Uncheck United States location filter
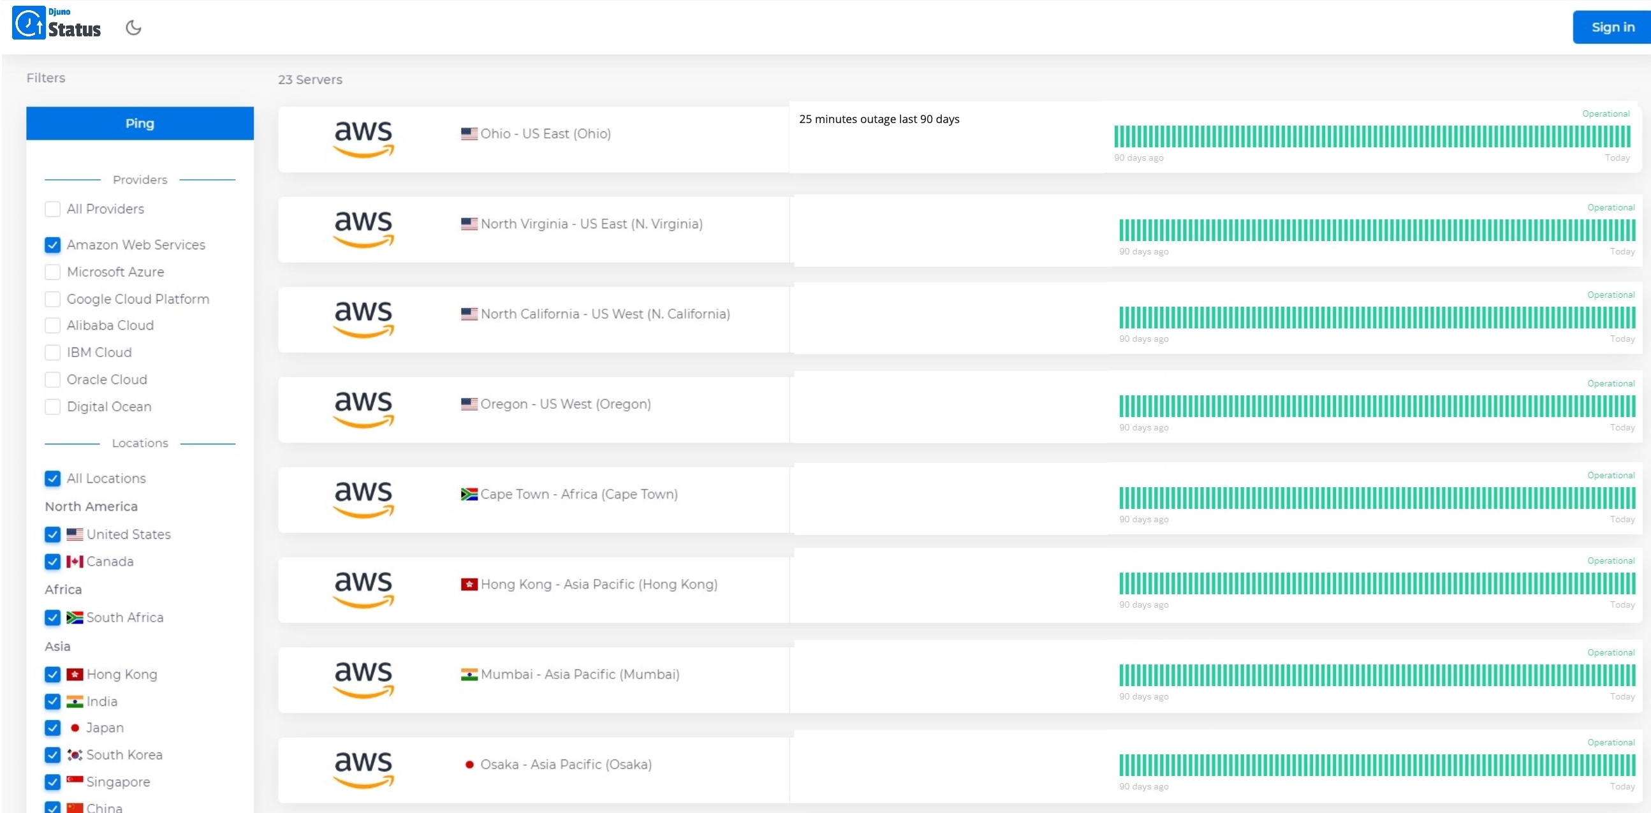The width and height of the screenshot is (1651, 813). pos(52,534)
